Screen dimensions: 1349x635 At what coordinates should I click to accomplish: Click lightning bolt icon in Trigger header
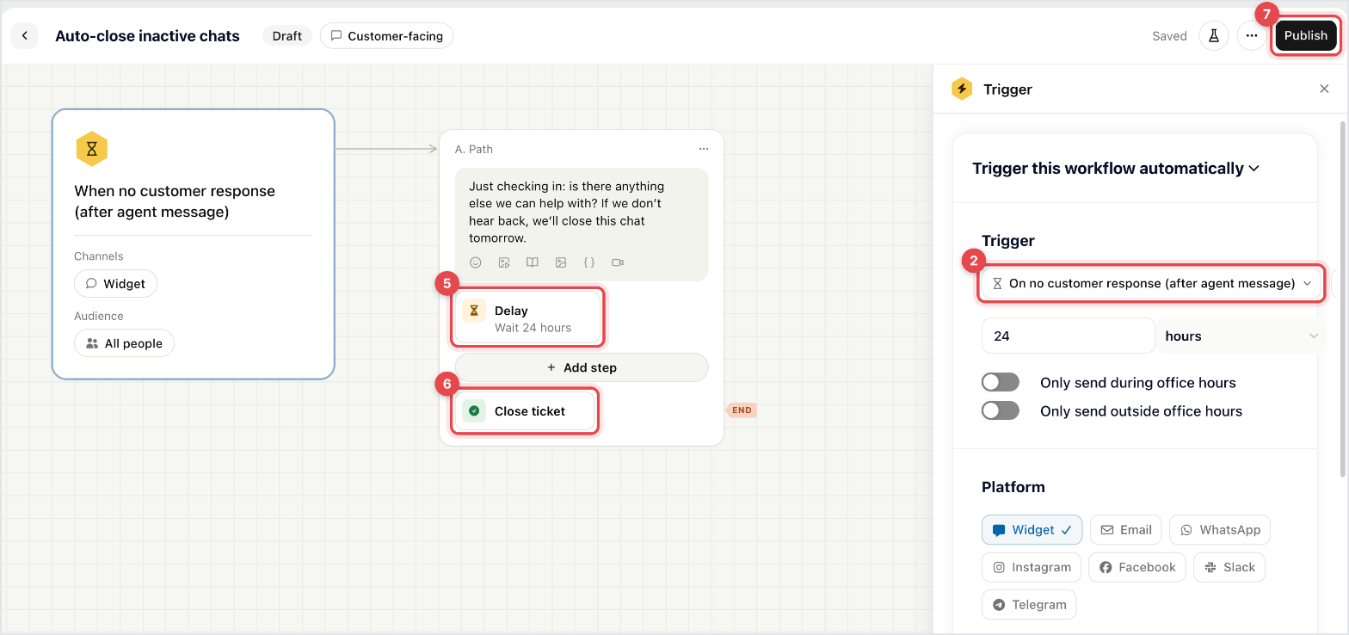pyautogui.click(x=962, y=89)
